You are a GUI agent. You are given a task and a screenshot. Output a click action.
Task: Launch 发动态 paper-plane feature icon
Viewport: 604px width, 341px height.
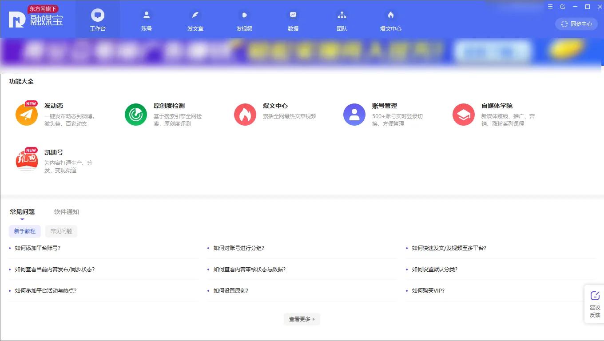tap(27, 114)
